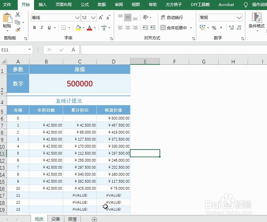Apply yellow fill color bucket
267x222 pixels.
pyautogui.click(x=78, y=28)
